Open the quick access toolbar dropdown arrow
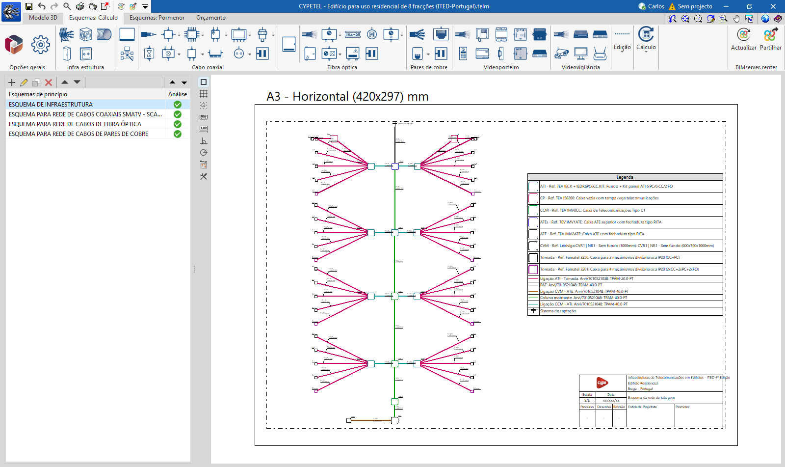This screenshot has width=785, height=467. pyautogui.click(x=145, y=6)
